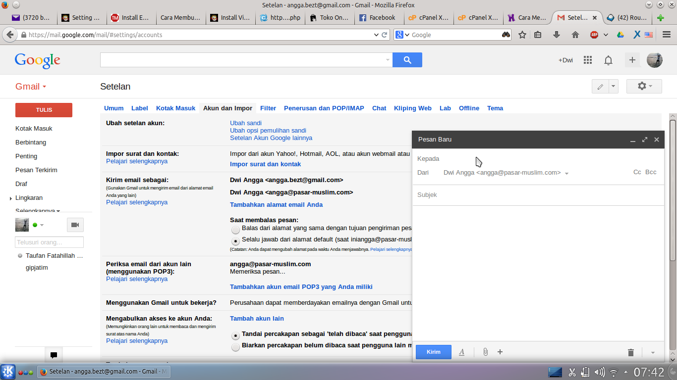Image resolution: width=677 pixels, height=380 pixels.
Task: Click 'Tambah akun lain' link
Action: pos(257,319)
